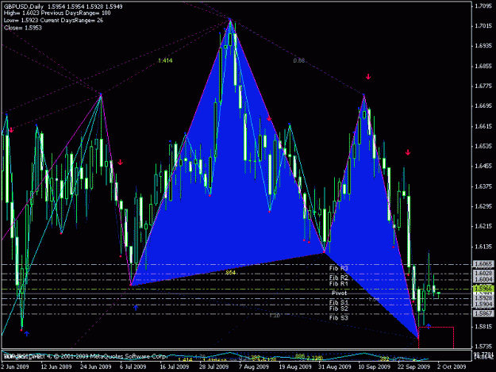
Task: Select the 10 Sep 2009 date label
Action: 375,366
